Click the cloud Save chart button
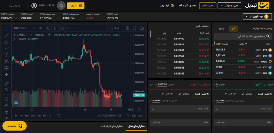The height and width of the screenshot is (133, 274). coord(114,28)
